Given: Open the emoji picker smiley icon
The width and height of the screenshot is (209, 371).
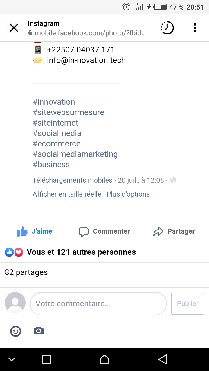Looking at the screenshot, I should [x=16, y=331].
